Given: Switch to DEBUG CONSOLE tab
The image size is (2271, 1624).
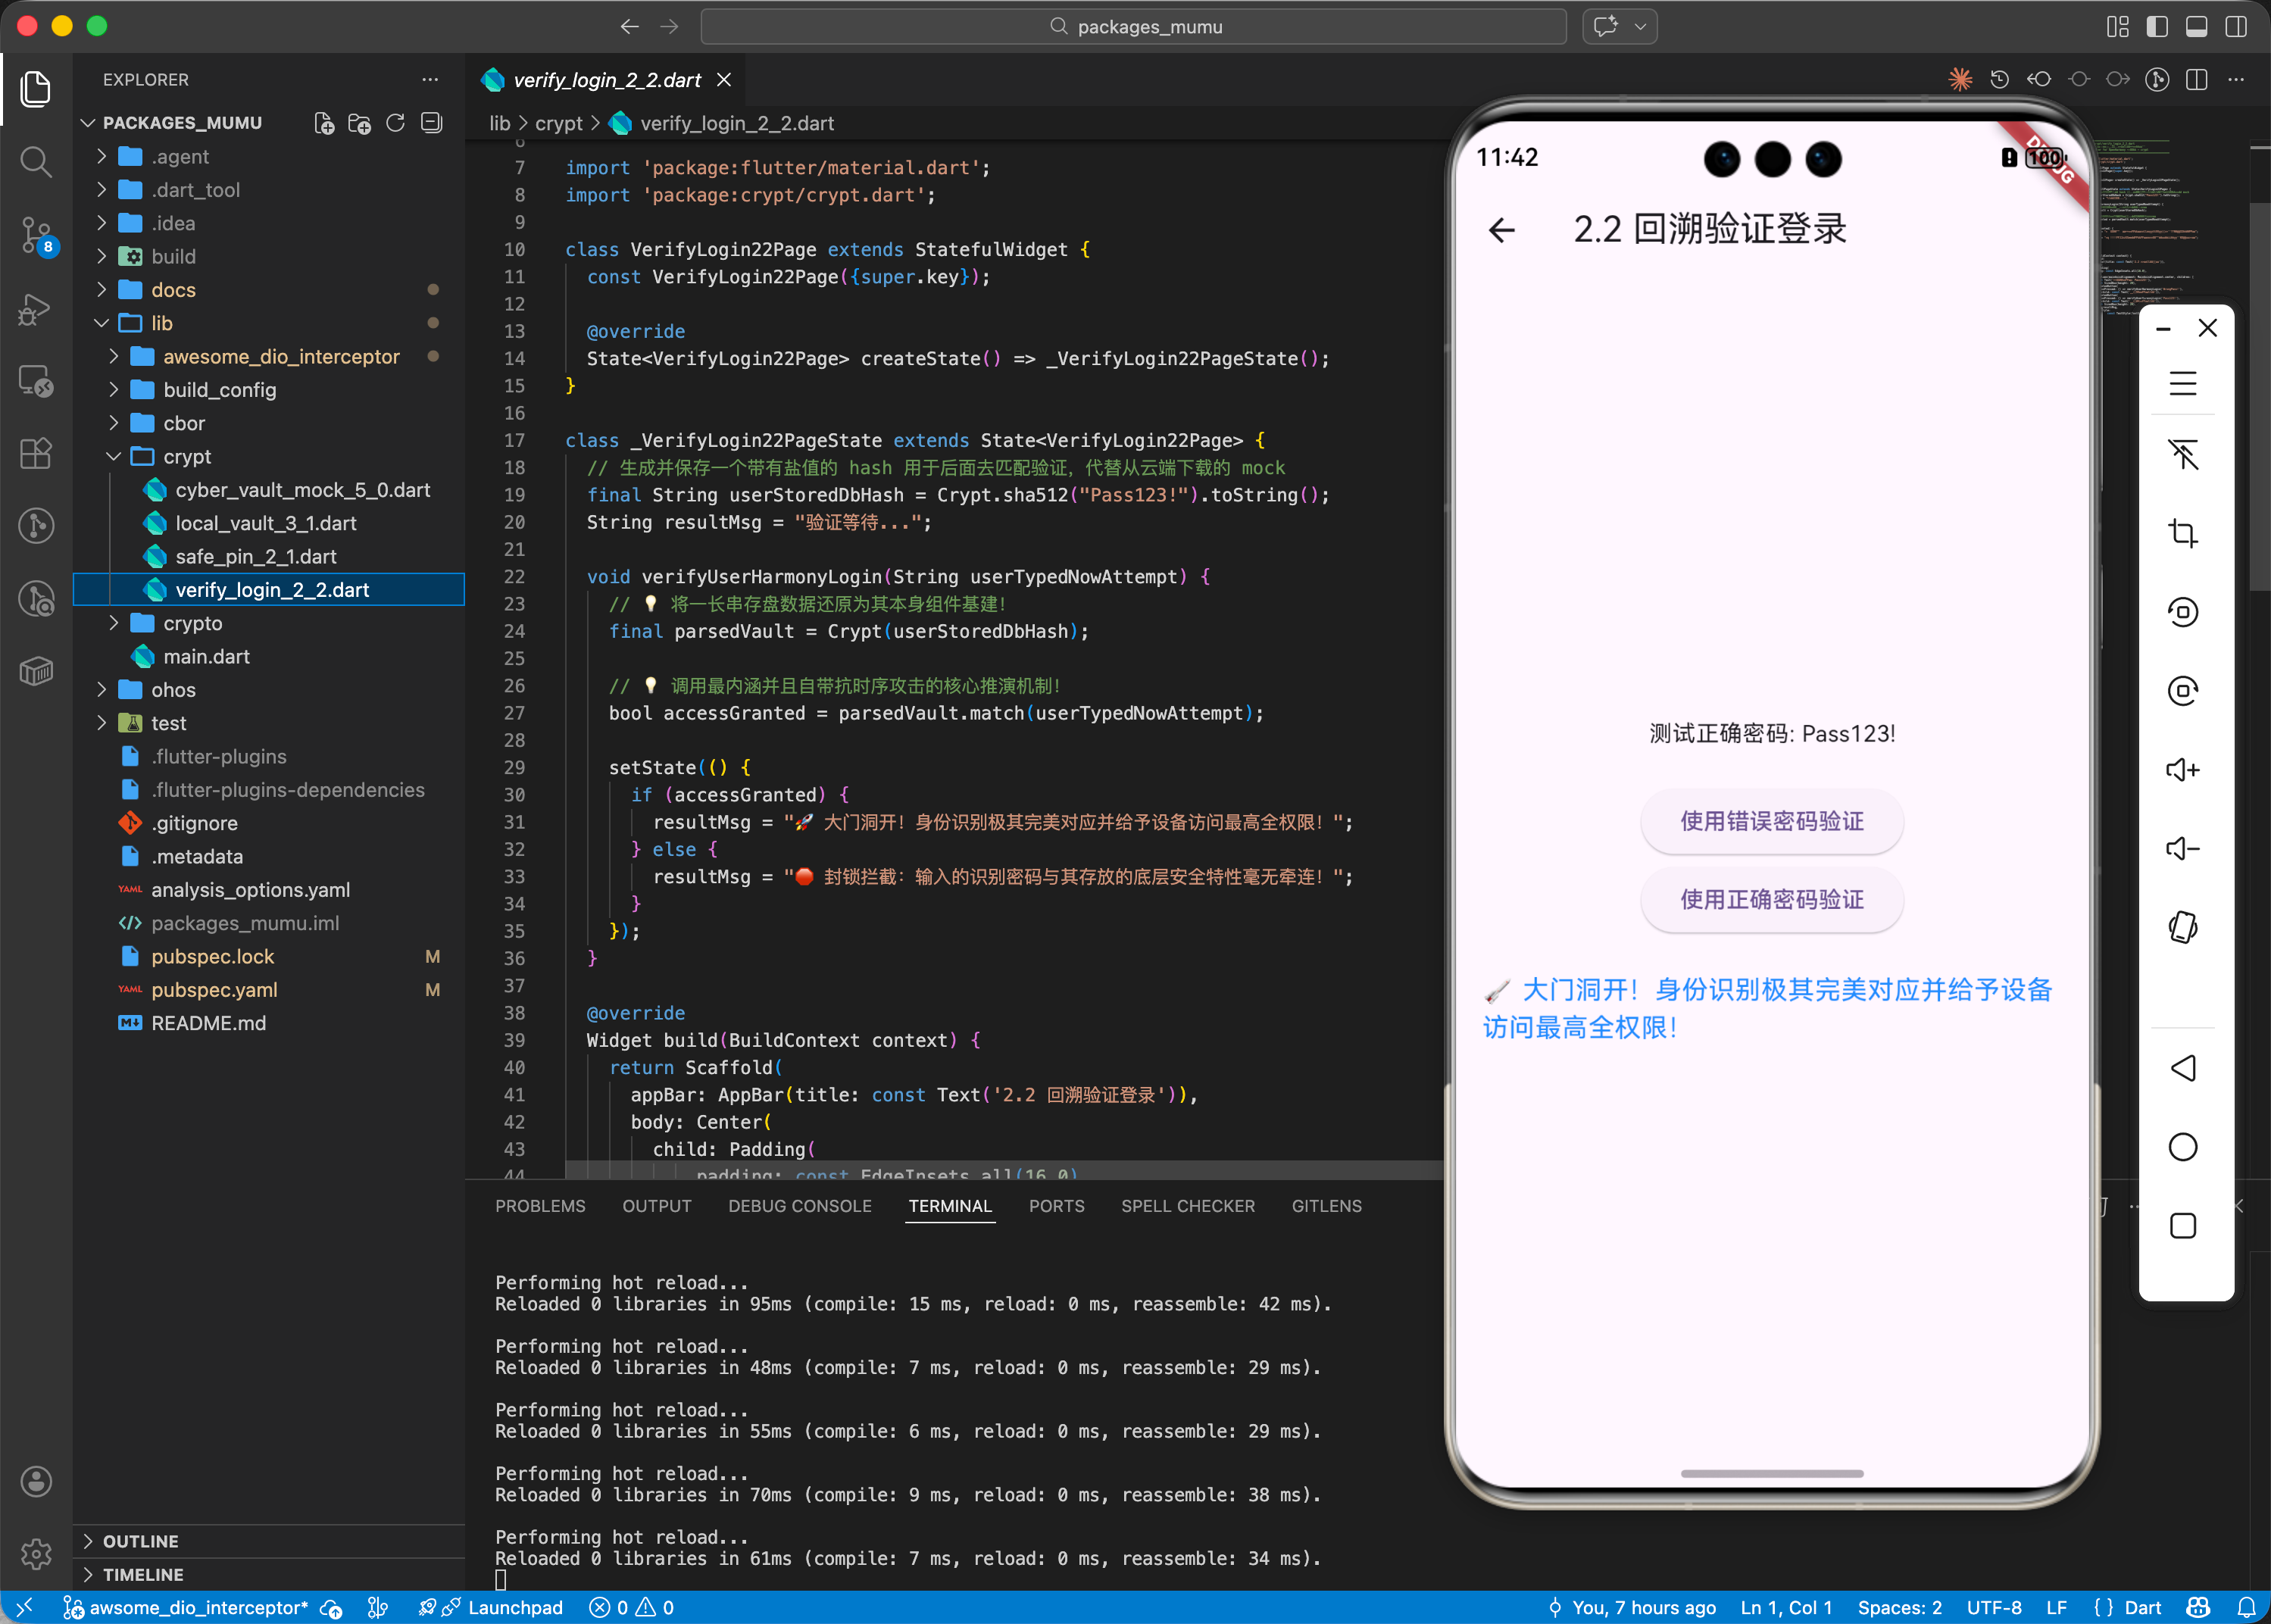Looking at the screenshot, I should [799, 1206].
